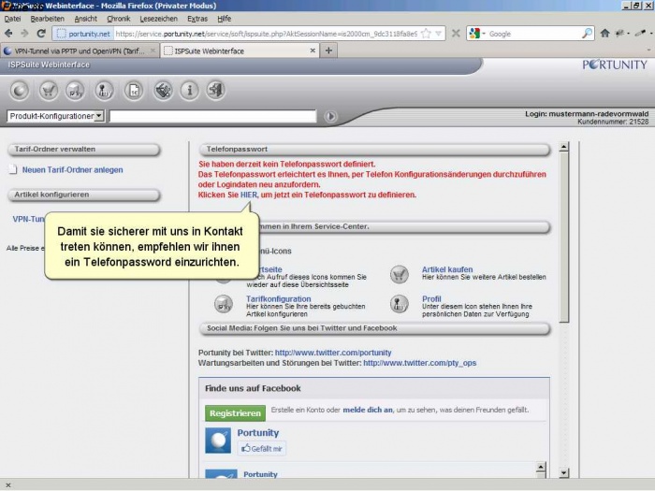Click the green Registrieren button

point(236,411)
